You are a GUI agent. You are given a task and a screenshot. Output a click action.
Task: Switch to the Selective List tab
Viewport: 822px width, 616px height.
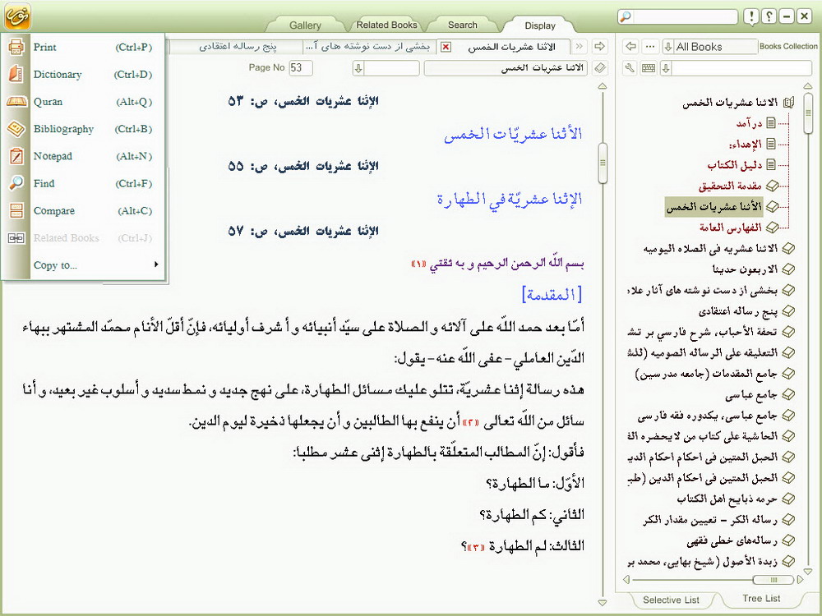click(671, 600)
